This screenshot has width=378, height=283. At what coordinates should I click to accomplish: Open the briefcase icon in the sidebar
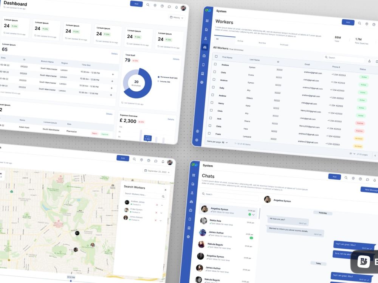coord(204,56)
